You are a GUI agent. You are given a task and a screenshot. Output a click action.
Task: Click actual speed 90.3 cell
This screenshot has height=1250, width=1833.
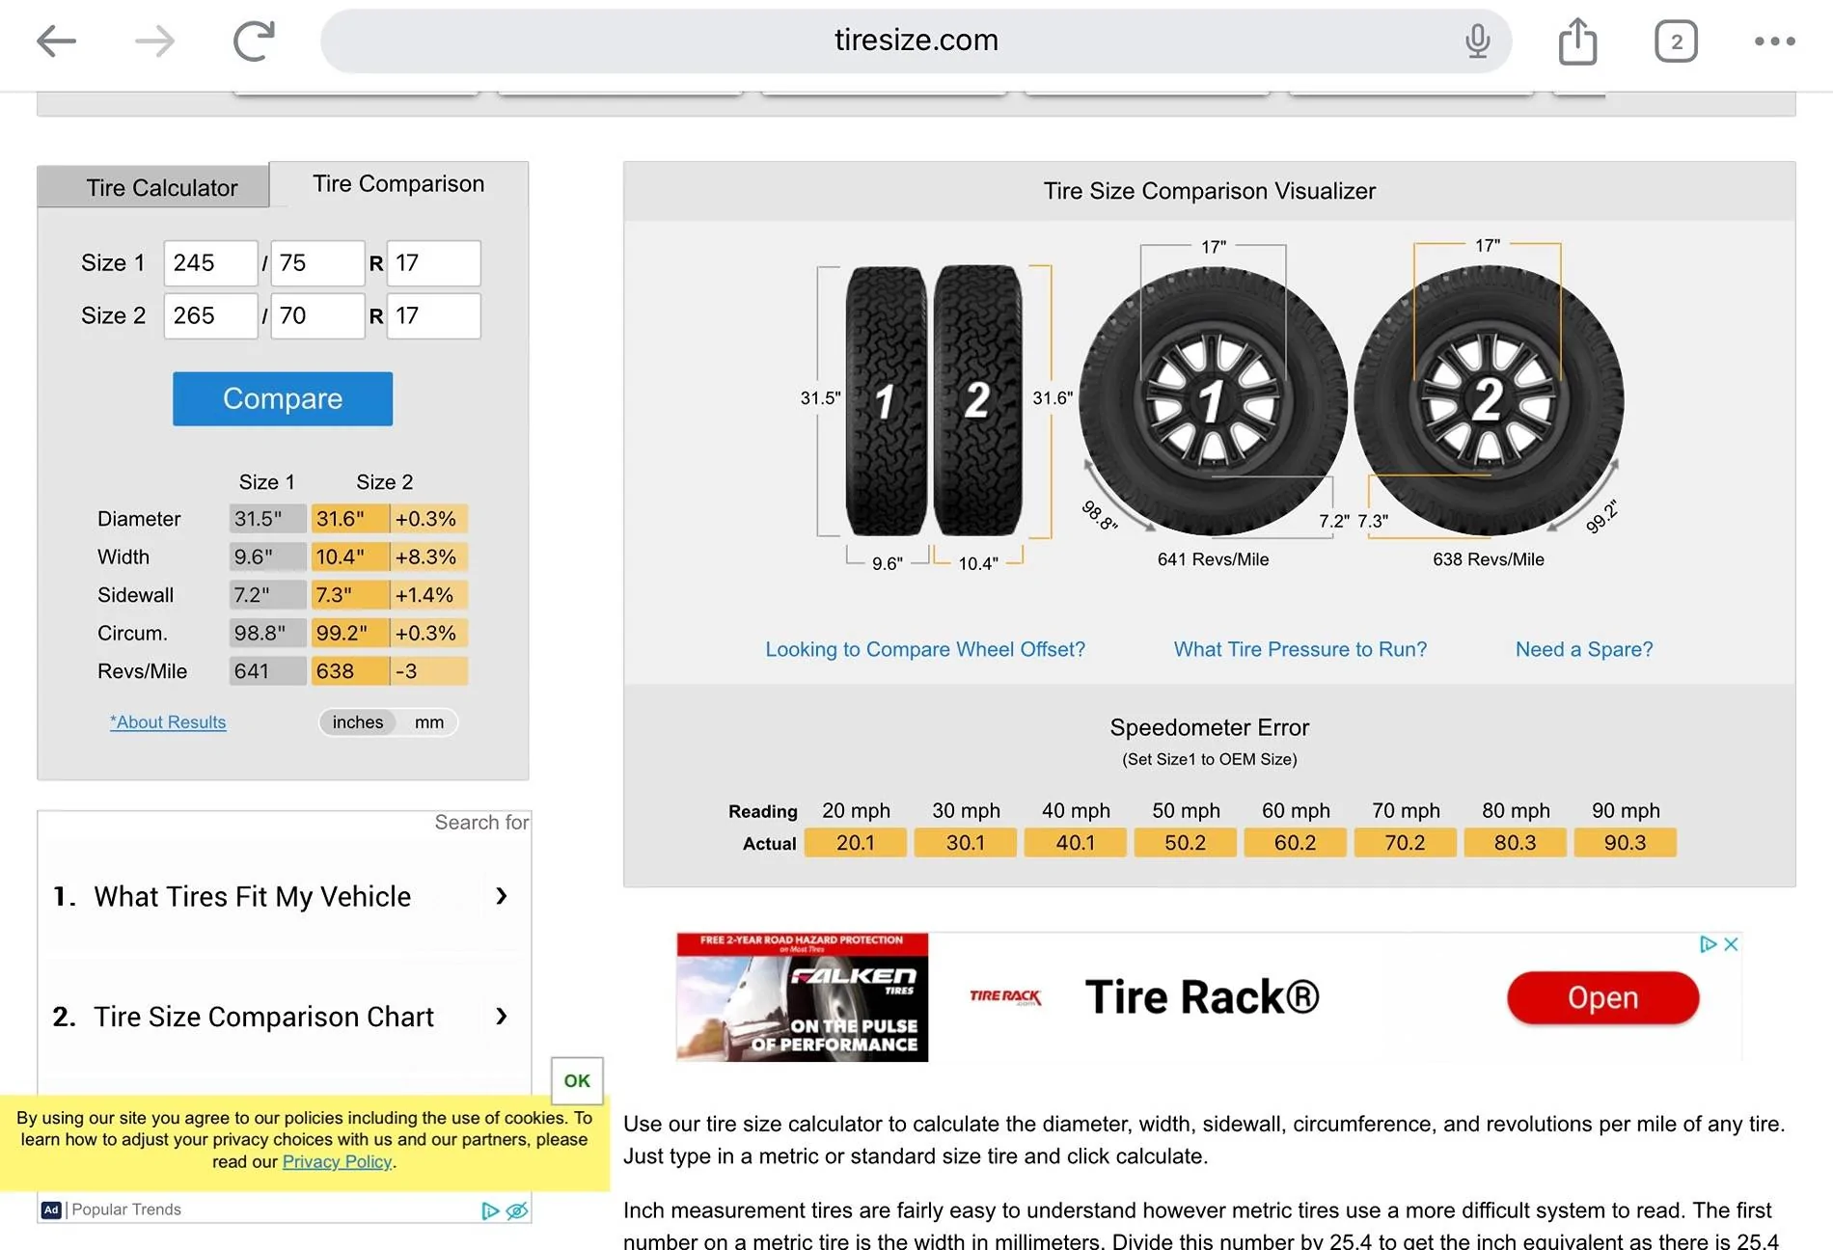(x=1625, y=843)
